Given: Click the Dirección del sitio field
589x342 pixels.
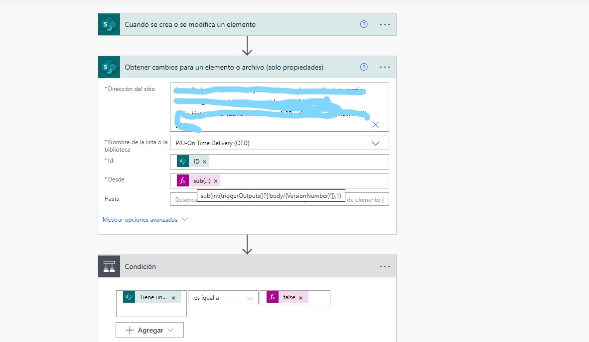Looking at the screenshot, I should click(279, 107).
